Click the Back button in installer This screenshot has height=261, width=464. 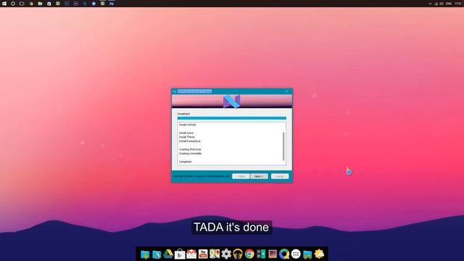pyautogui.click(x=241, y=176)
